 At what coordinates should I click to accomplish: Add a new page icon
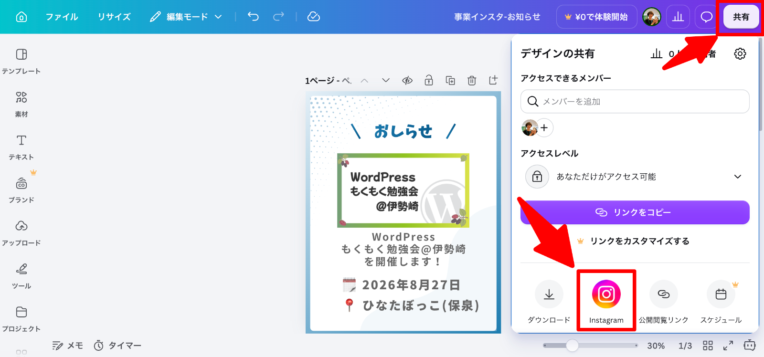[493, 80]
